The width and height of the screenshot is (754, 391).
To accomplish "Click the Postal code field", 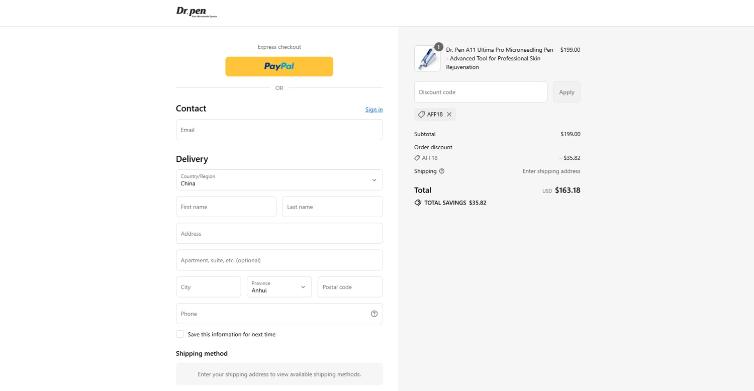I will coord(350,287).
